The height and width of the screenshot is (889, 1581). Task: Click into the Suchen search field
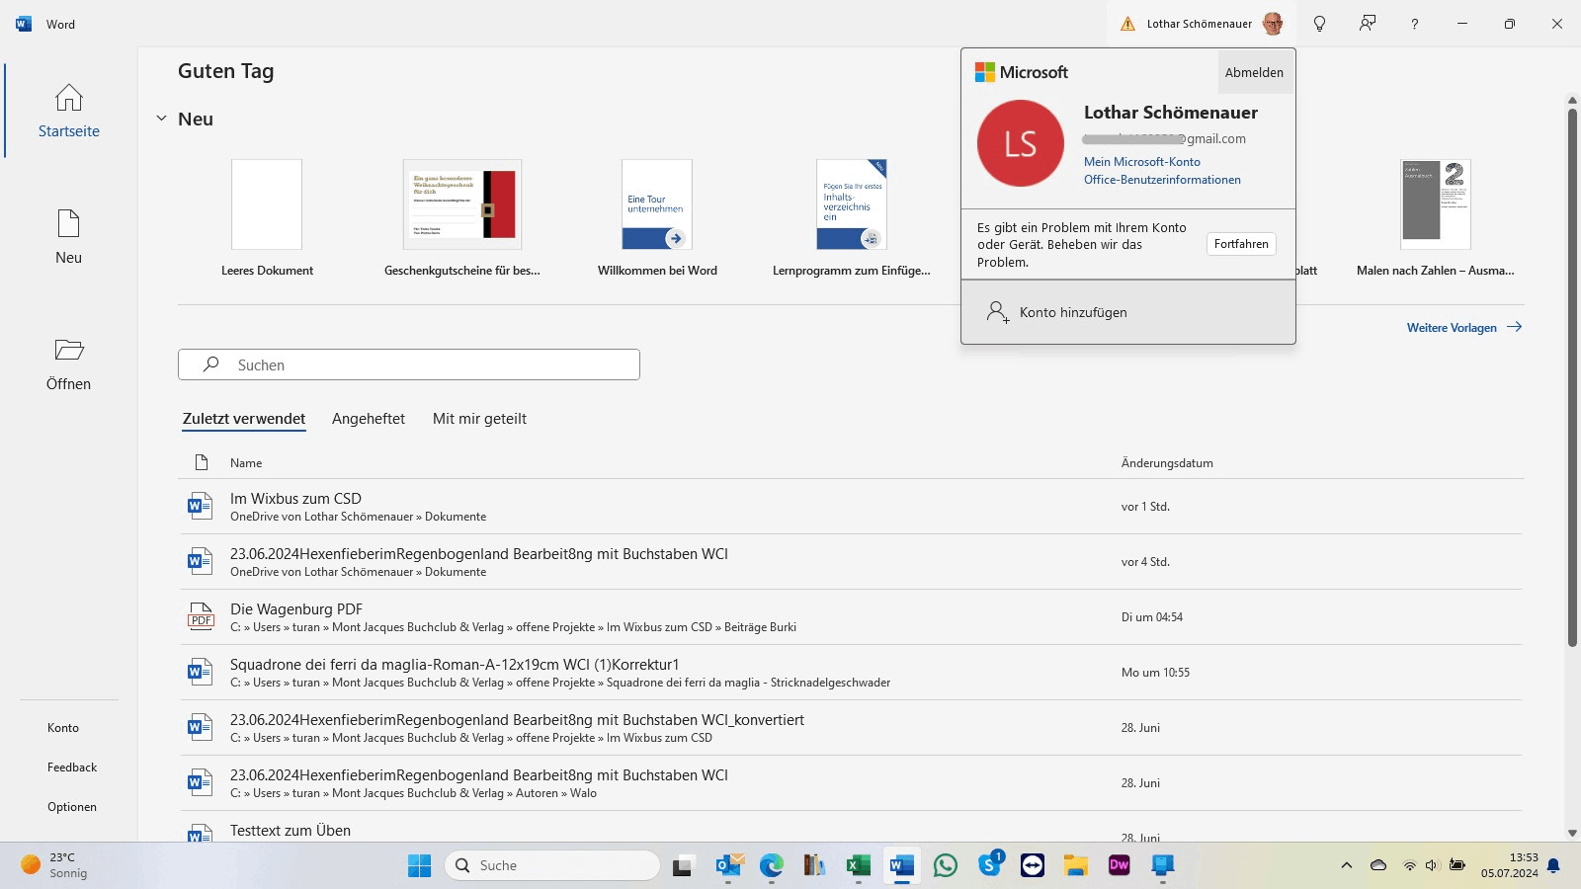(409, 364)
